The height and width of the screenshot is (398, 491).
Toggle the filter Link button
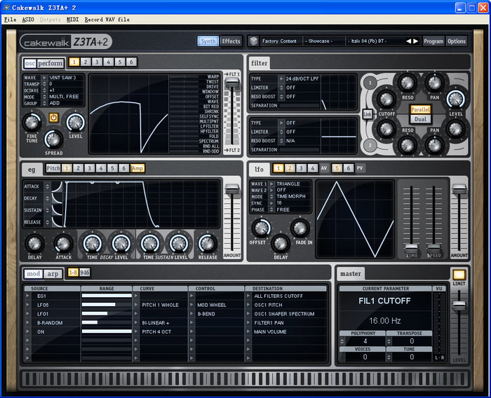click(x=368, y=114)
